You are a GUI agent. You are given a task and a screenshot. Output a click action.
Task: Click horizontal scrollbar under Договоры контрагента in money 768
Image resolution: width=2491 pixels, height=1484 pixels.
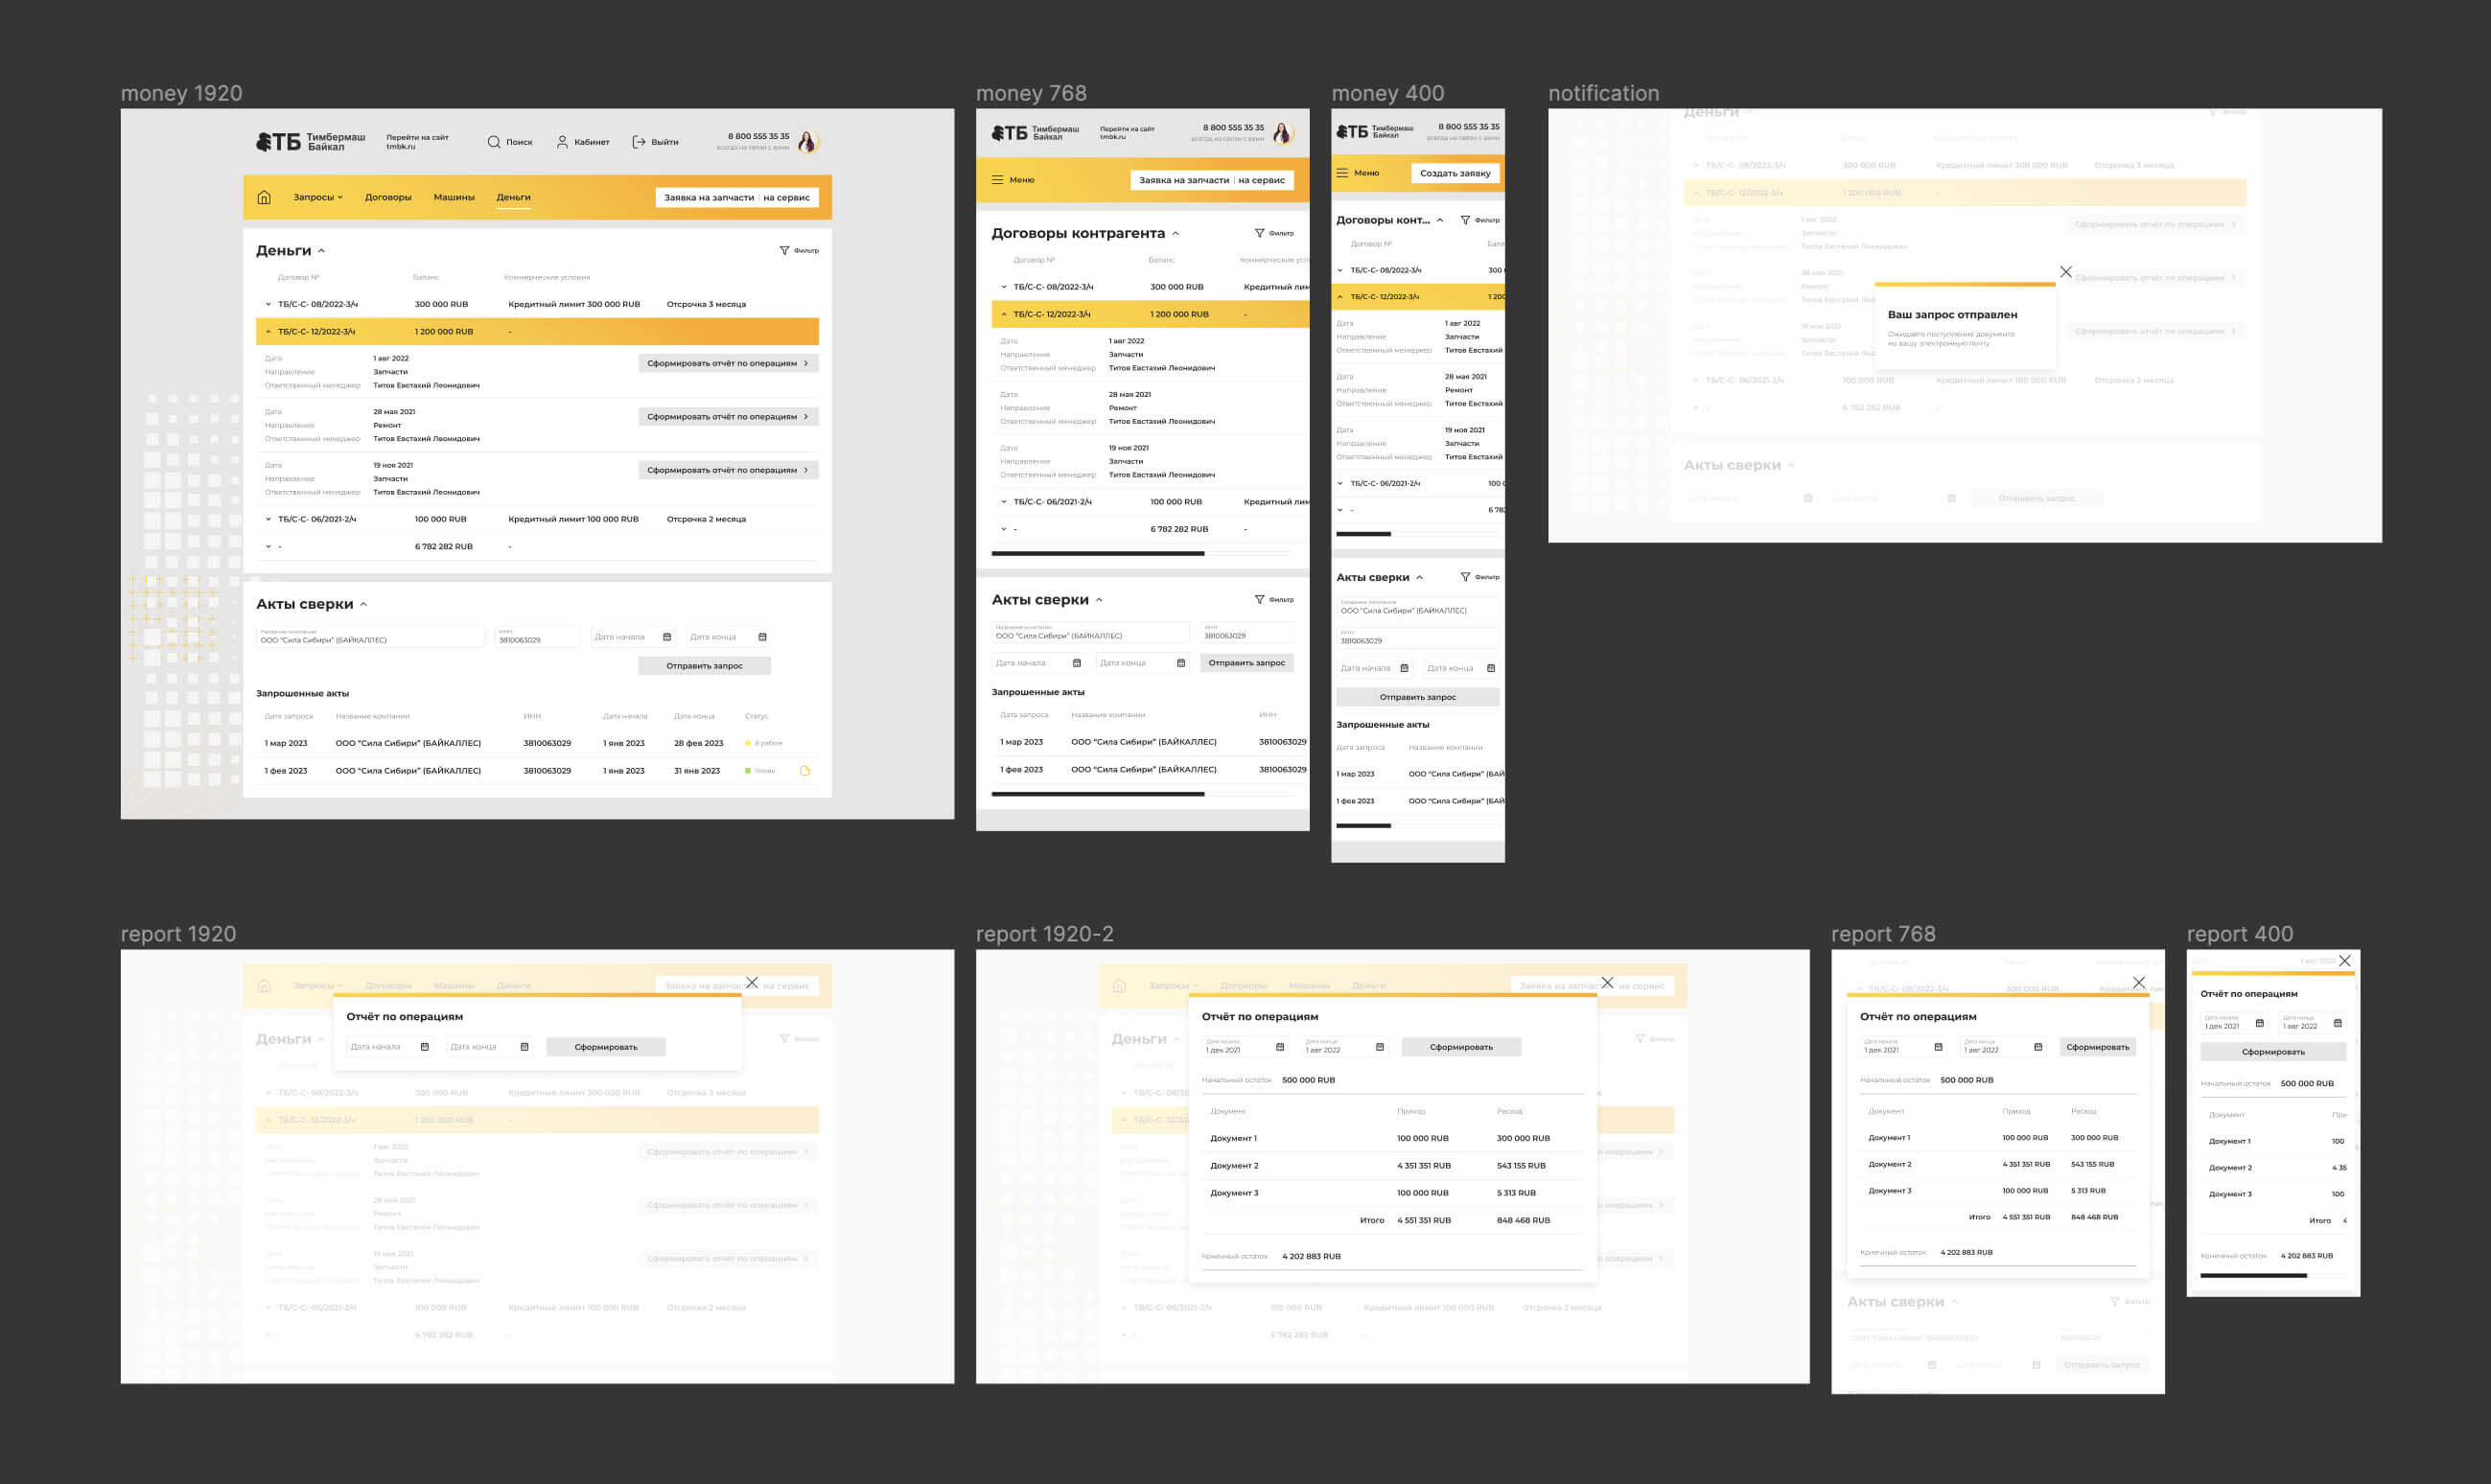(x=1098, y=553)
